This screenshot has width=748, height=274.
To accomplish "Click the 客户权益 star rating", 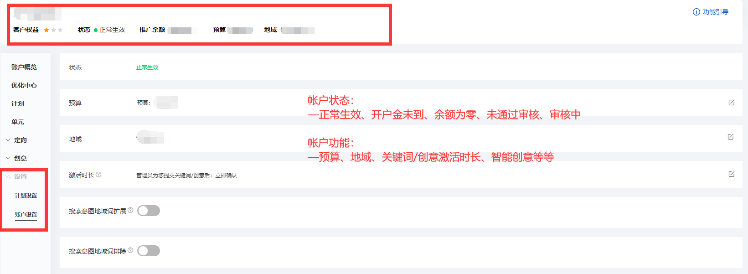I will click(53, 30).
